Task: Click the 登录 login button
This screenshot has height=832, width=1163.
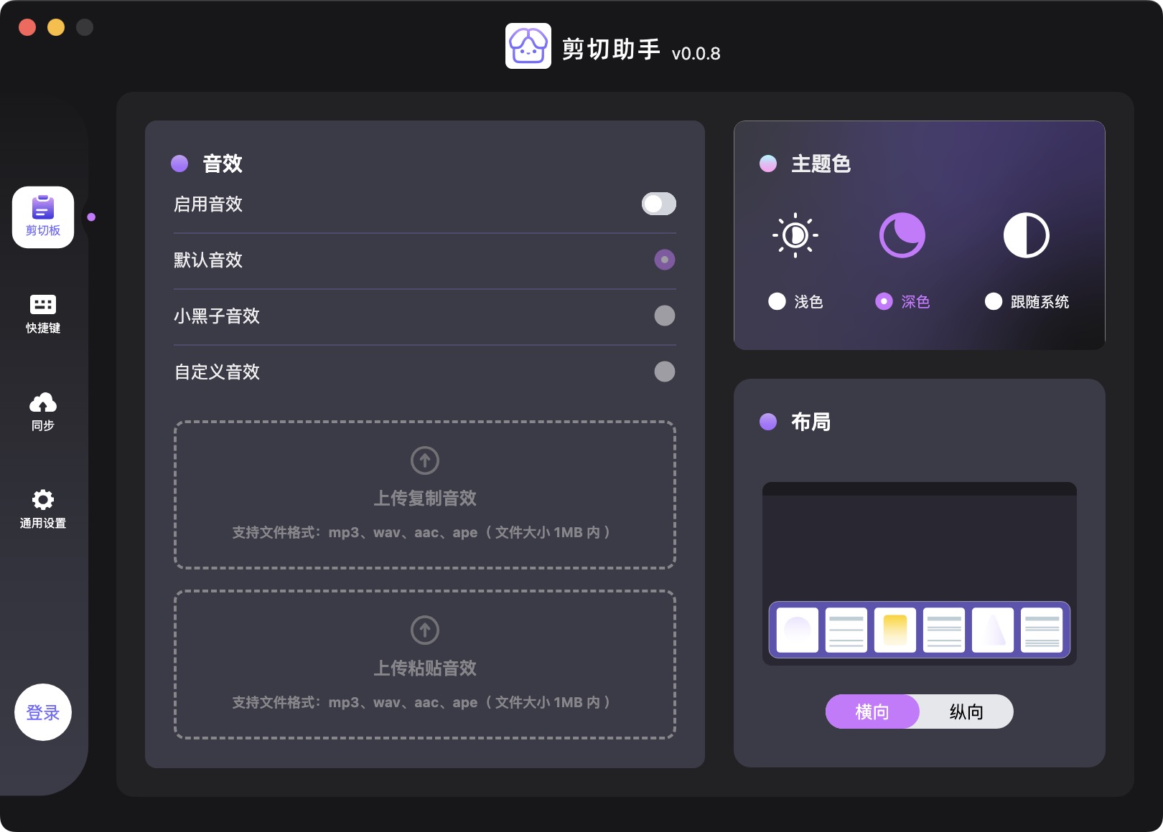Action: [x=43, y=712]
